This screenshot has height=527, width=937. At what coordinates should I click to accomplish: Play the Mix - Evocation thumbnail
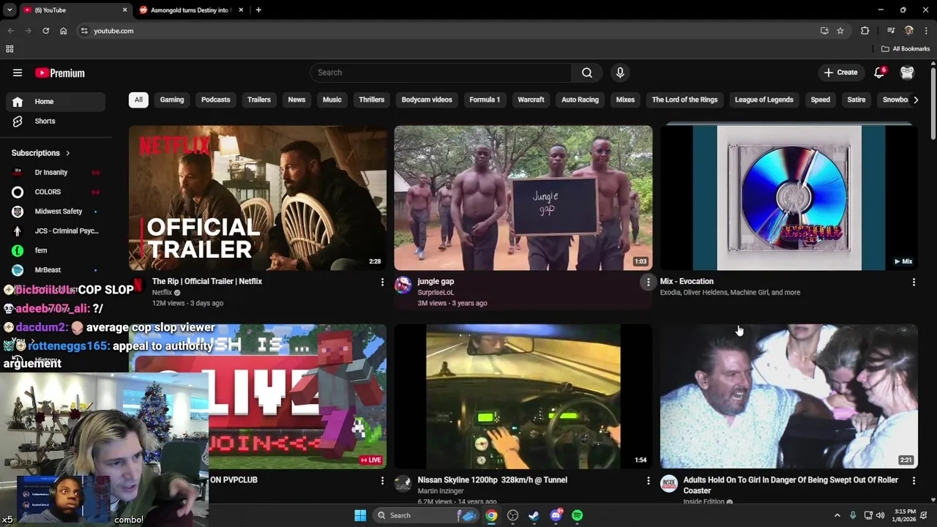click(x=788, y=198)
